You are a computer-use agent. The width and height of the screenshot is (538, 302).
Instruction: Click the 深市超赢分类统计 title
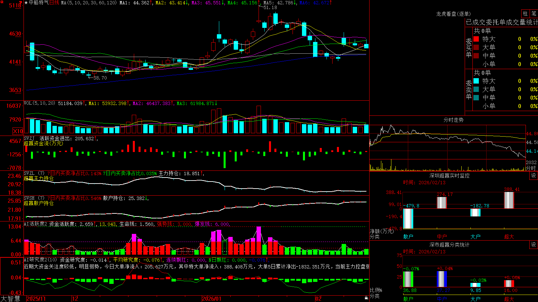click(450, 245)
